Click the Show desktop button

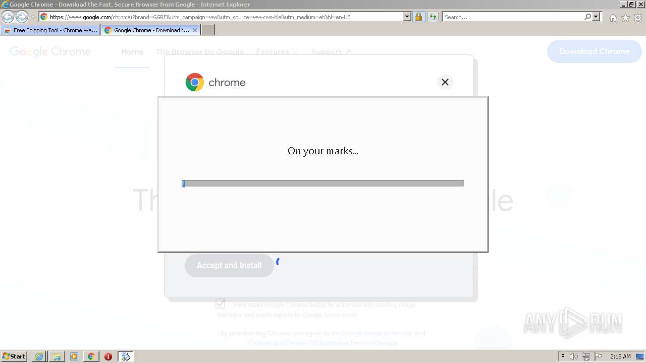click(640, 356)
